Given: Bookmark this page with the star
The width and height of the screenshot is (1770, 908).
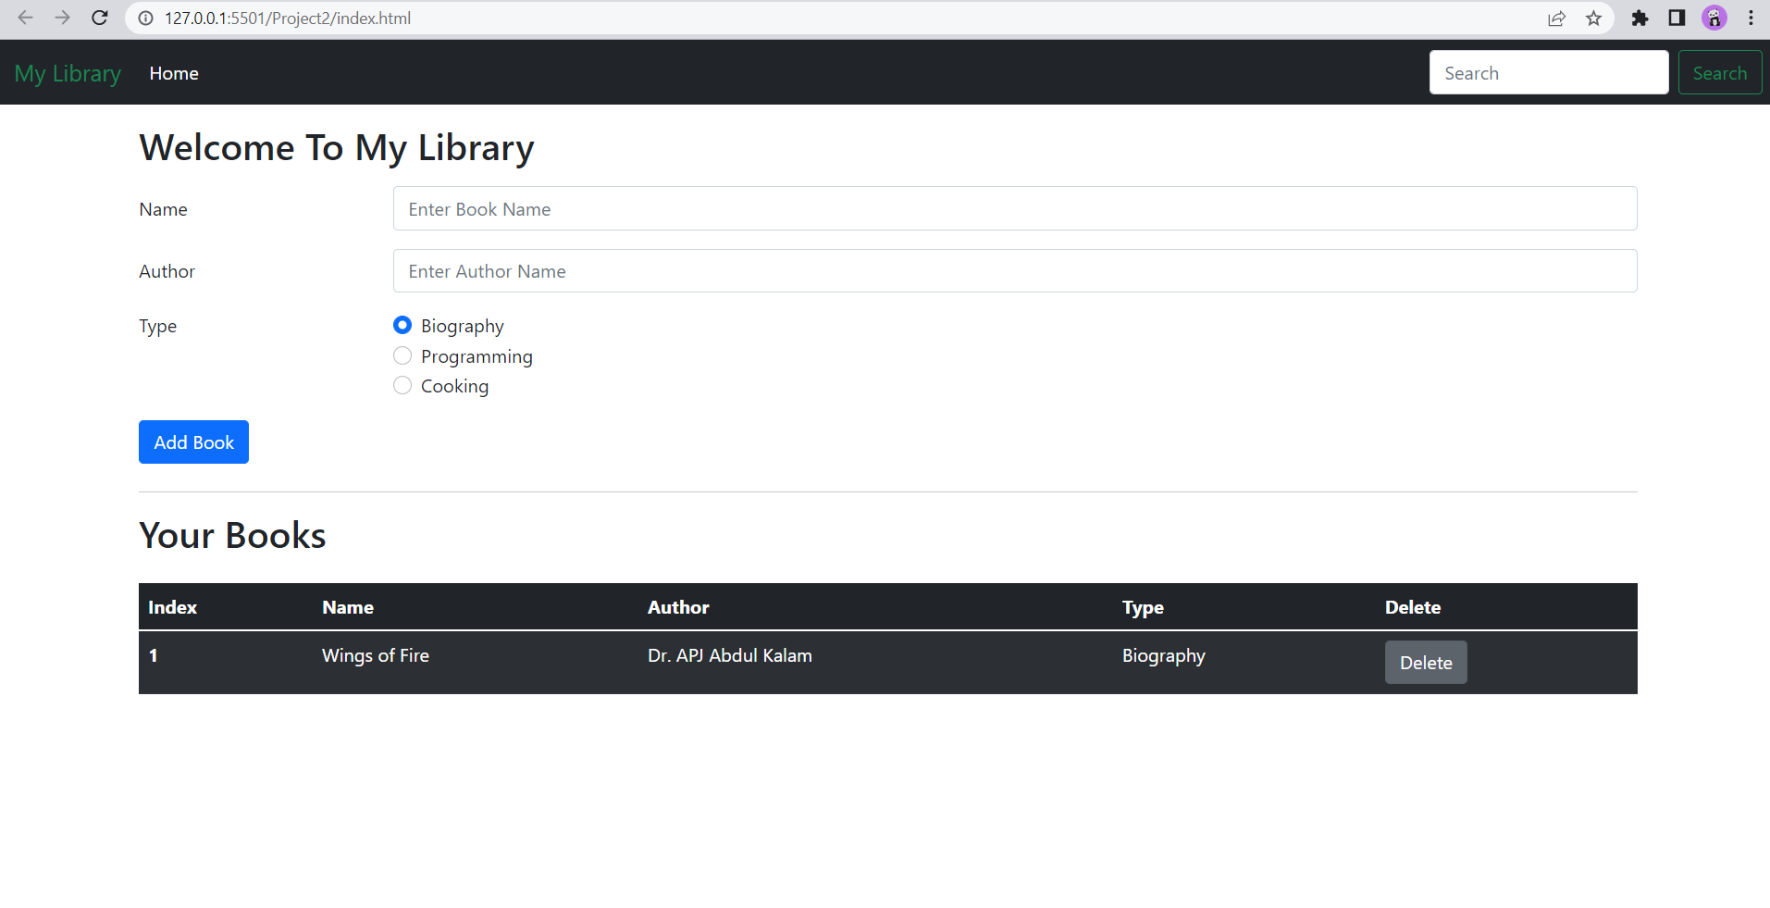Looking at the screenshot, I should click(1594, 18).
